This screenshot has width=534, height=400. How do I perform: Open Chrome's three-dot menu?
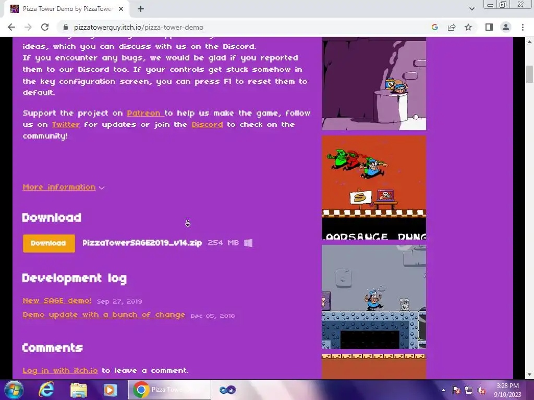click(523, 27)
